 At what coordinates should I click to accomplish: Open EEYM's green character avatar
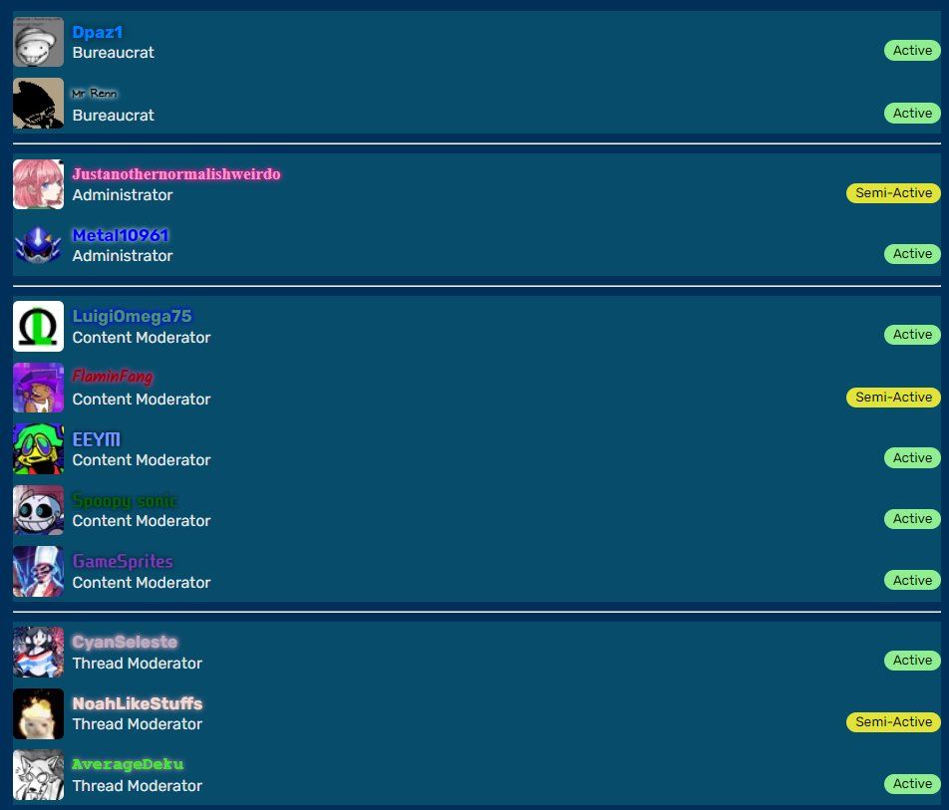(x=38, y=449)
